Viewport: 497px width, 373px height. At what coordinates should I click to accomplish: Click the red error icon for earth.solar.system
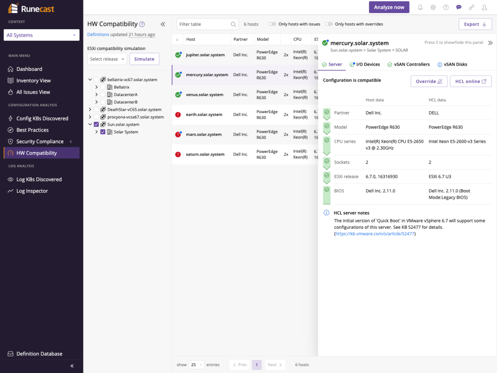point(178,115)
